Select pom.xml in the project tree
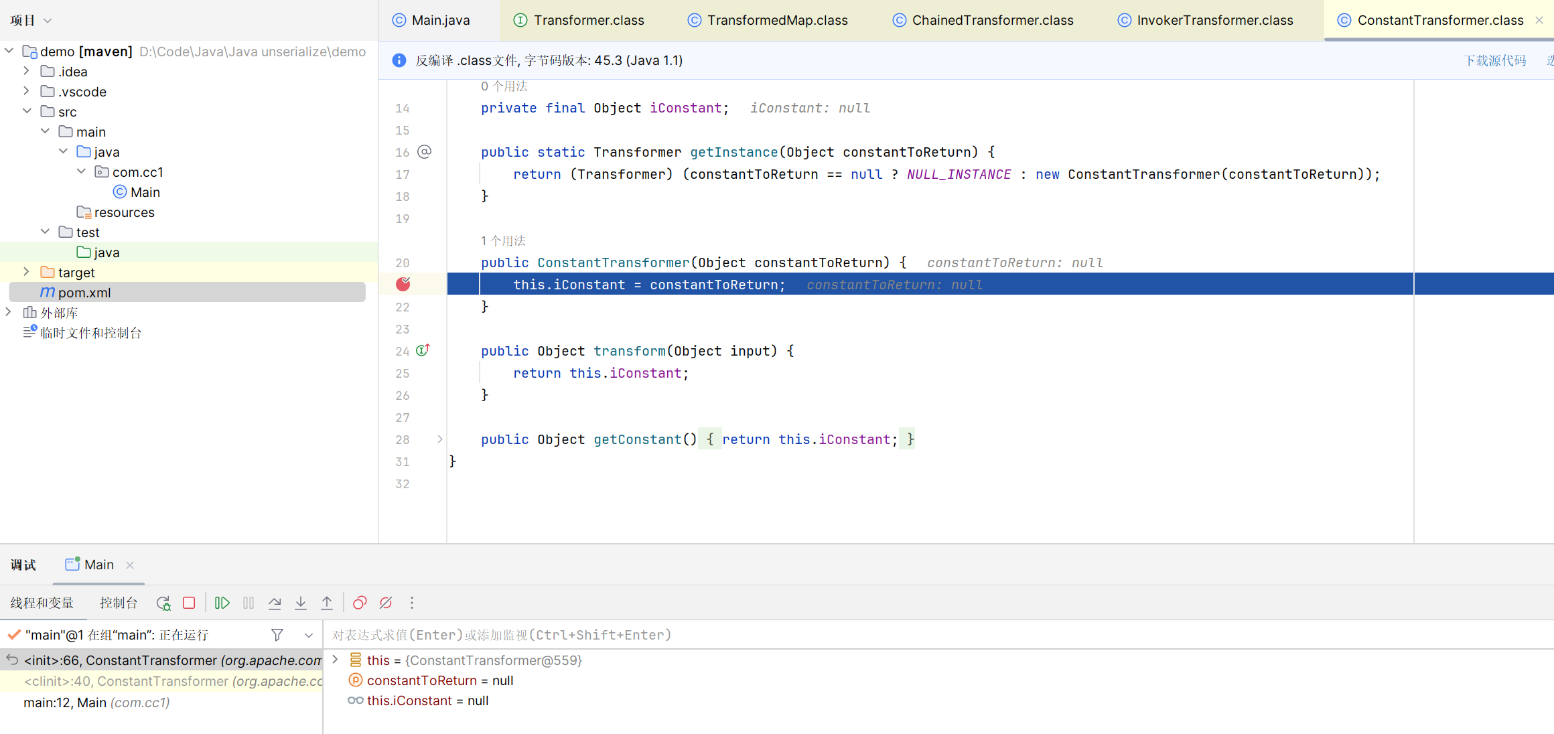This screenshot has height=734, width=1554. [x=187, y=293]
